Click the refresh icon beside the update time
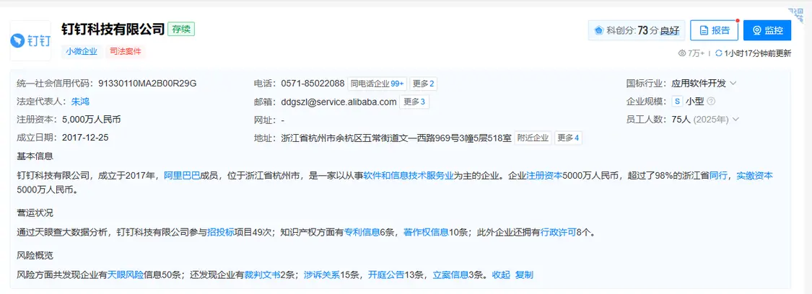The height and width of the screenshot is (294, 812). 718,53
